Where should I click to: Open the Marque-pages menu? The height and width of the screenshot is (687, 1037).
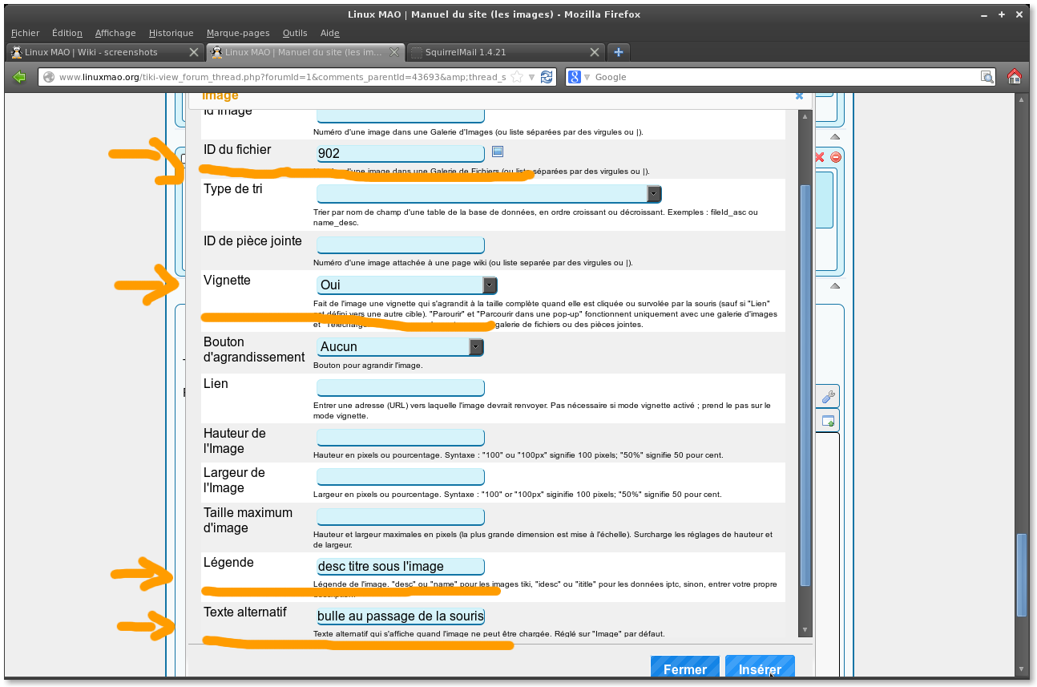(x=238, y=33)
